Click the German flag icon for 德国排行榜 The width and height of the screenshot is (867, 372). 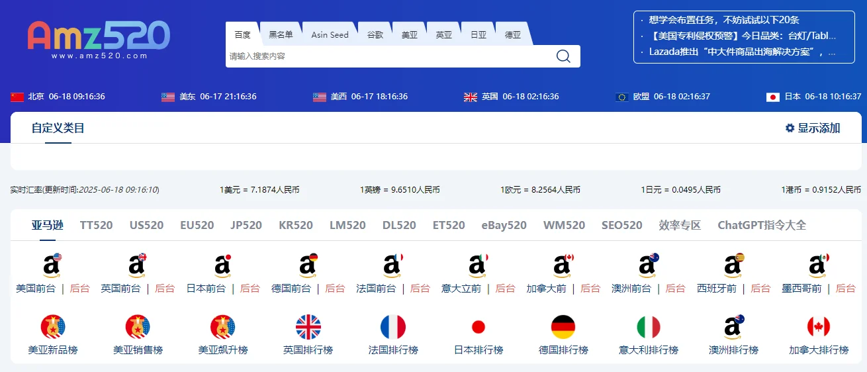click(563, 326)
